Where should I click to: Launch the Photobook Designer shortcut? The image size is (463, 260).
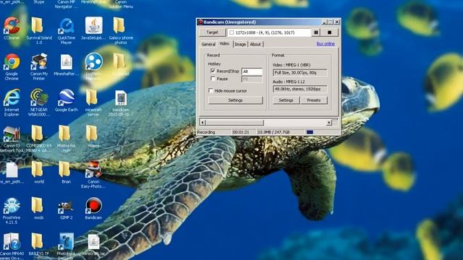66,246
